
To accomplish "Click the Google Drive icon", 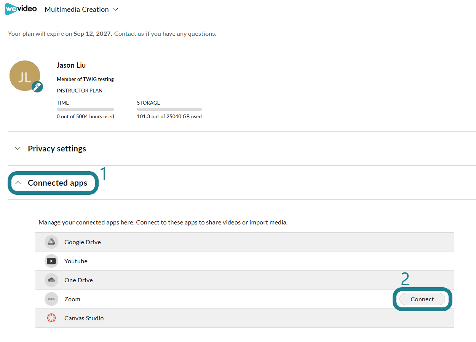I will pos(51,242).
